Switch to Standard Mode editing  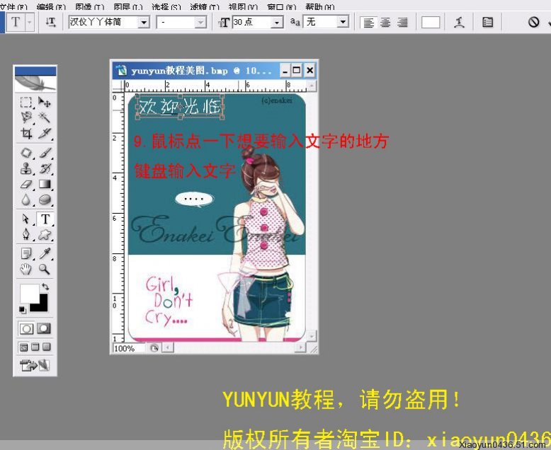click(x=26, y=329)
